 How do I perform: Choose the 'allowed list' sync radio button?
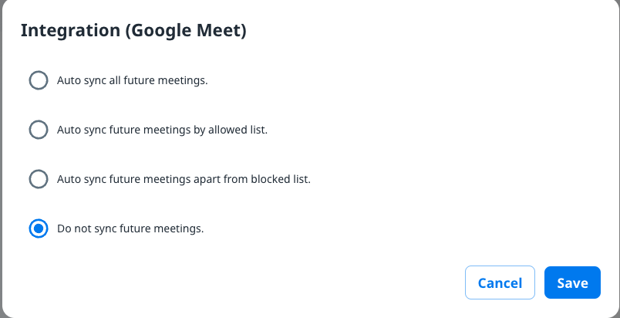click(x=39, y=130)
